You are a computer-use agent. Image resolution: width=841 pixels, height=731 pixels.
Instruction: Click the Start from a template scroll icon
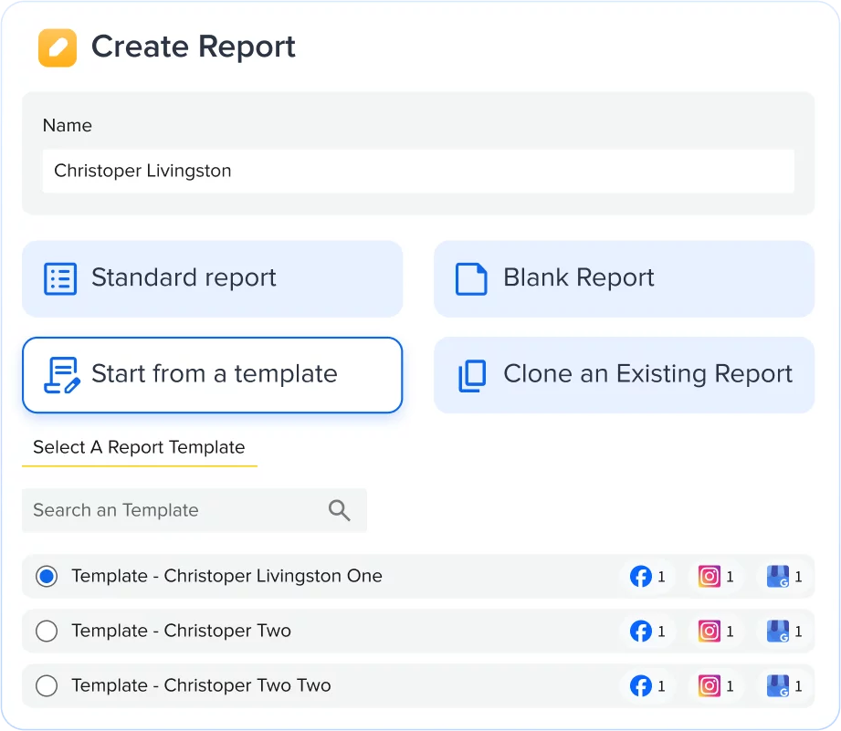[x=58, y=374]
